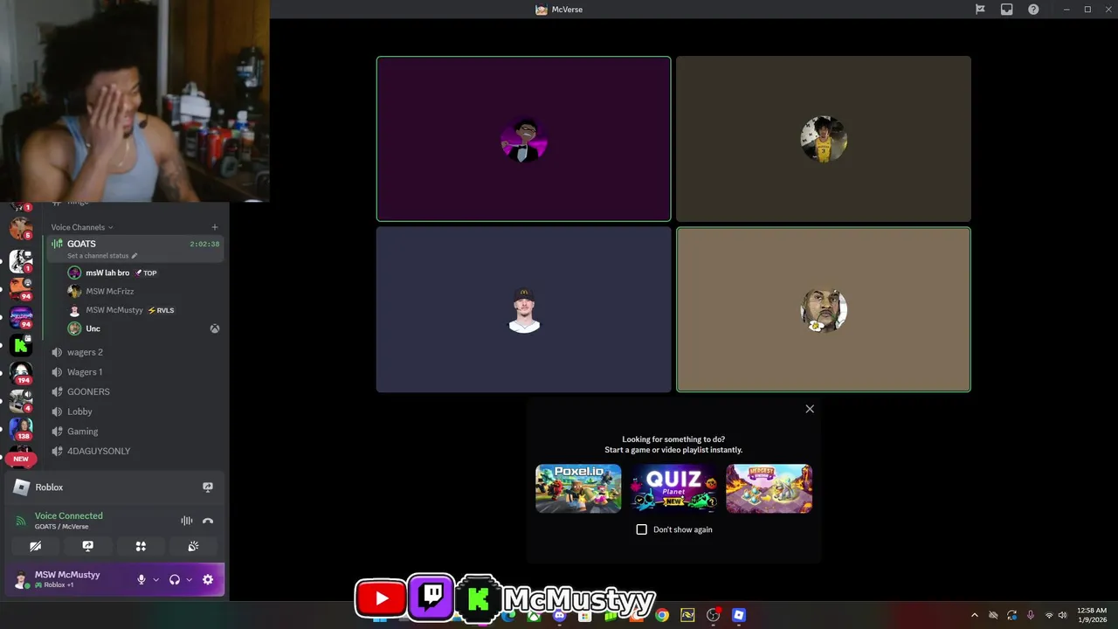Open Google Chrome from taskbar
Screen dimensions: 1118x629
point(662,615)
